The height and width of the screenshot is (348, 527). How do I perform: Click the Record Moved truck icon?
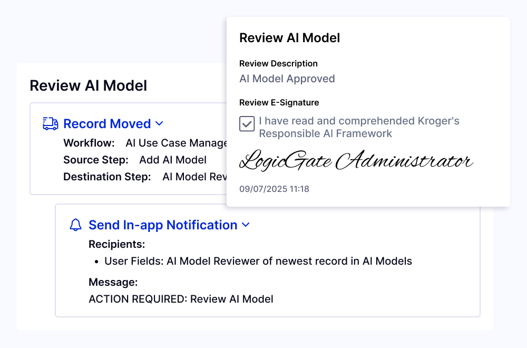[51, 124]
